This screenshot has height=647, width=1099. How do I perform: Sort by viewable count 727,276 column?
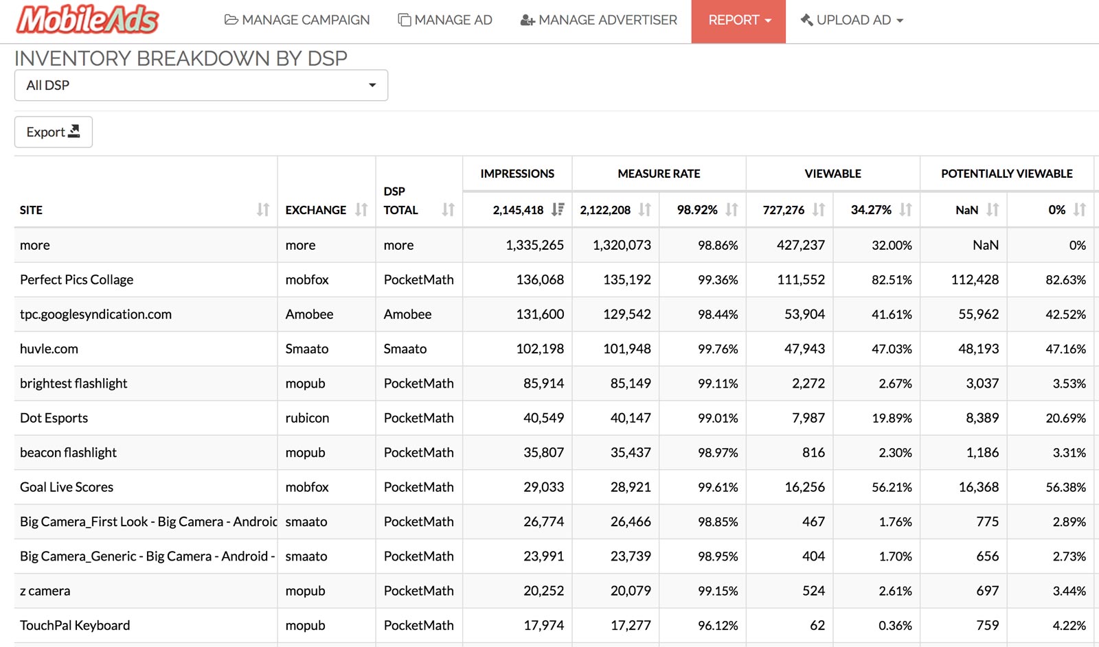click(x=818, y=210)
